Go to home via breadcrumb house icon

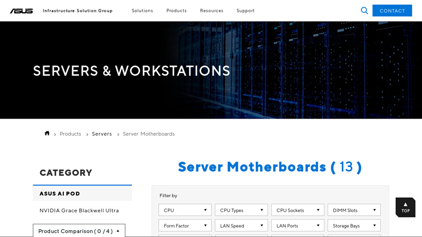tap(47, 133)
